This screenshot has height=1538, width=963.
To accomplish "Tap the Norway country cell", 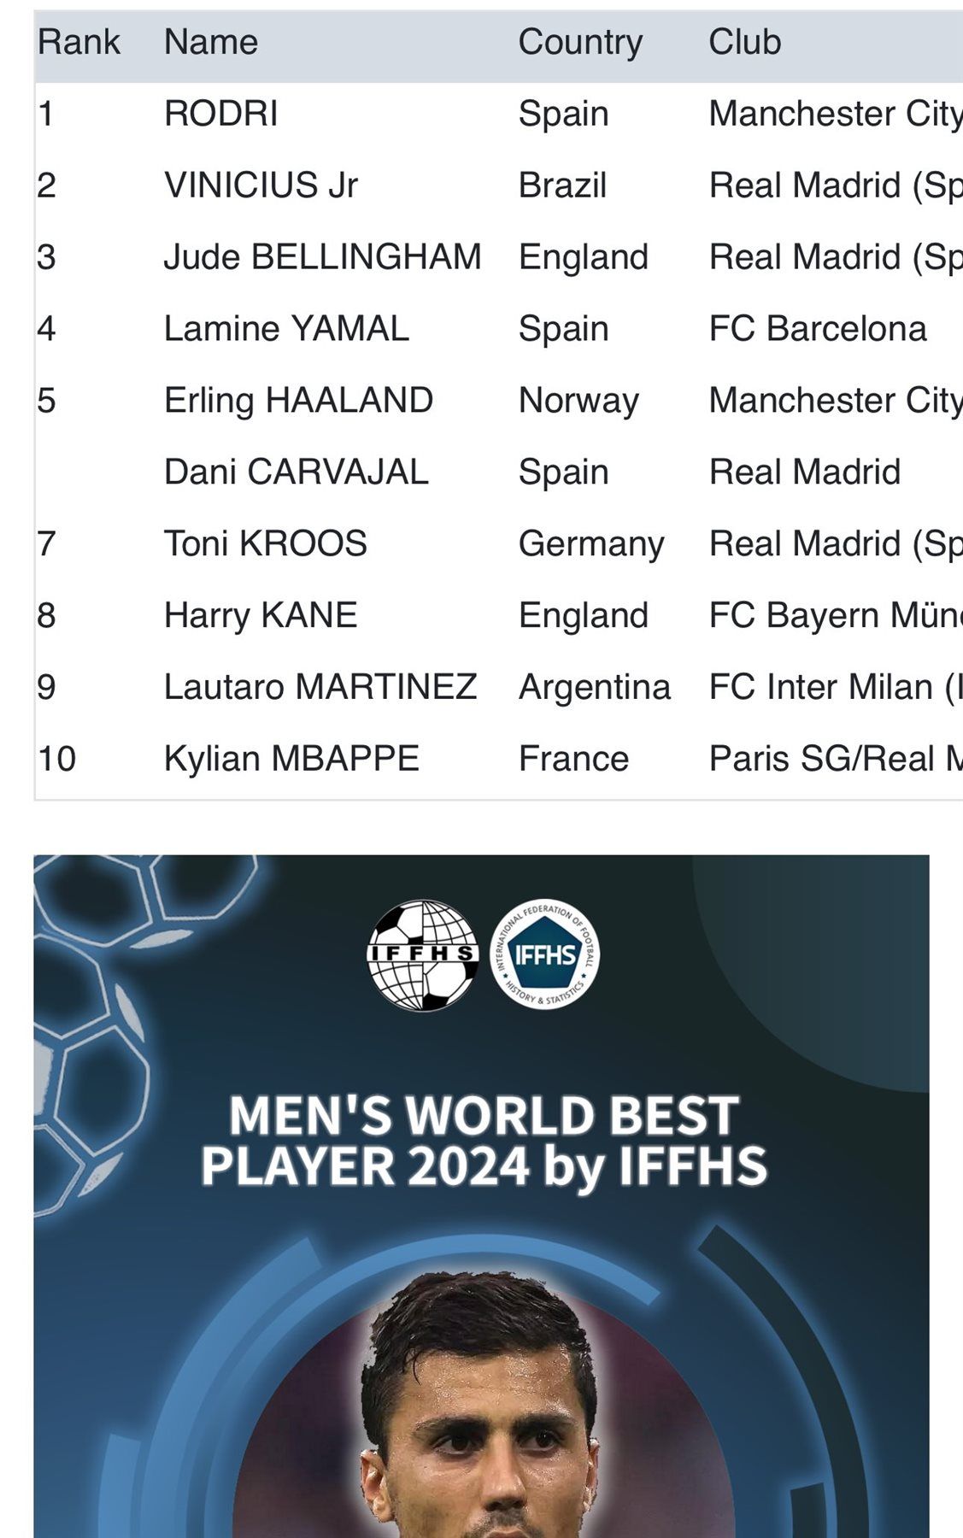I will coord(578,401).
